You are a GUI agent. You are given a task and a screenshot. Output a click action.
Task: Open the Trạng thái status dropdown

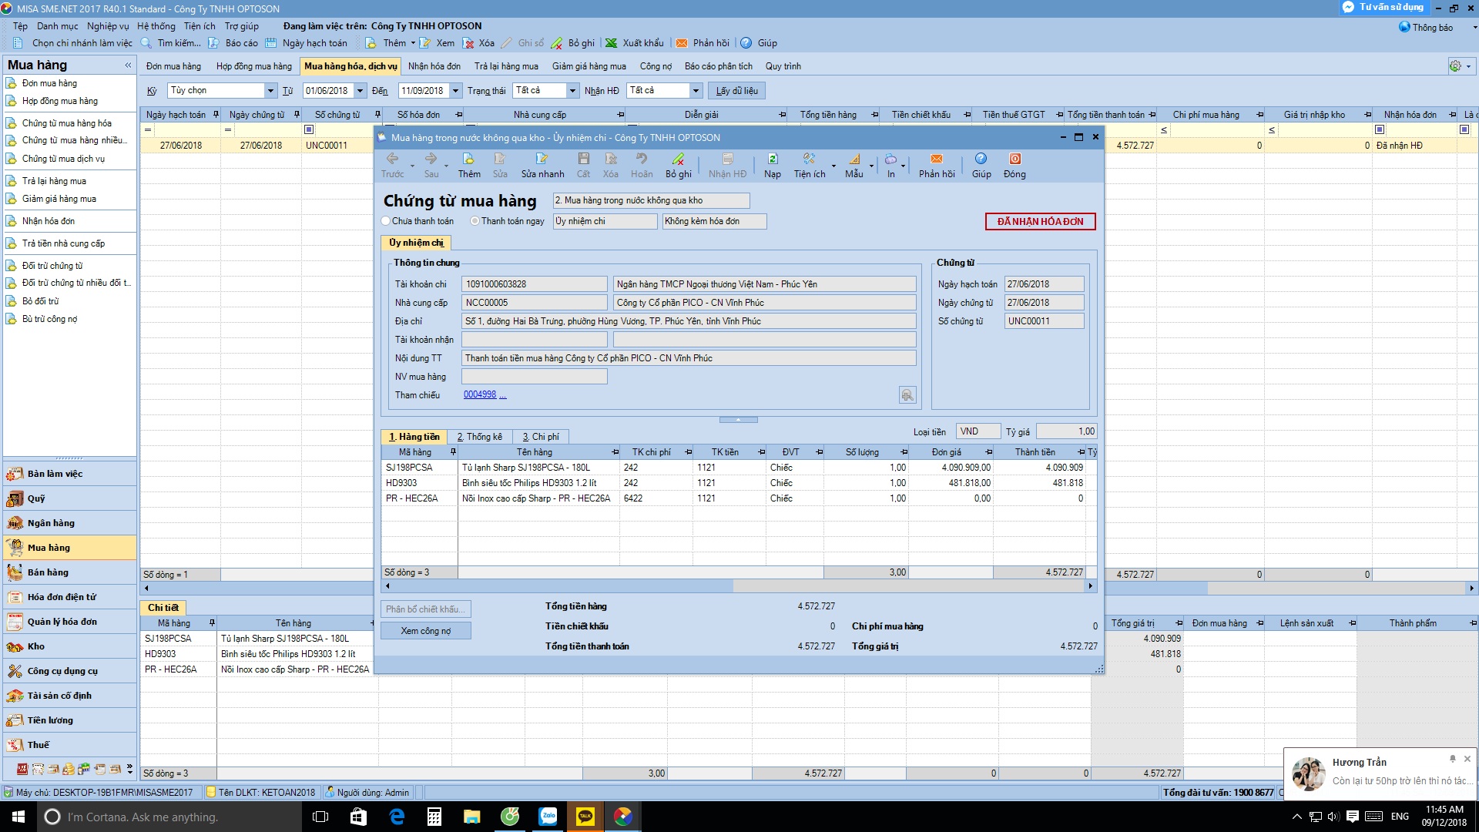tap(572, 91)
